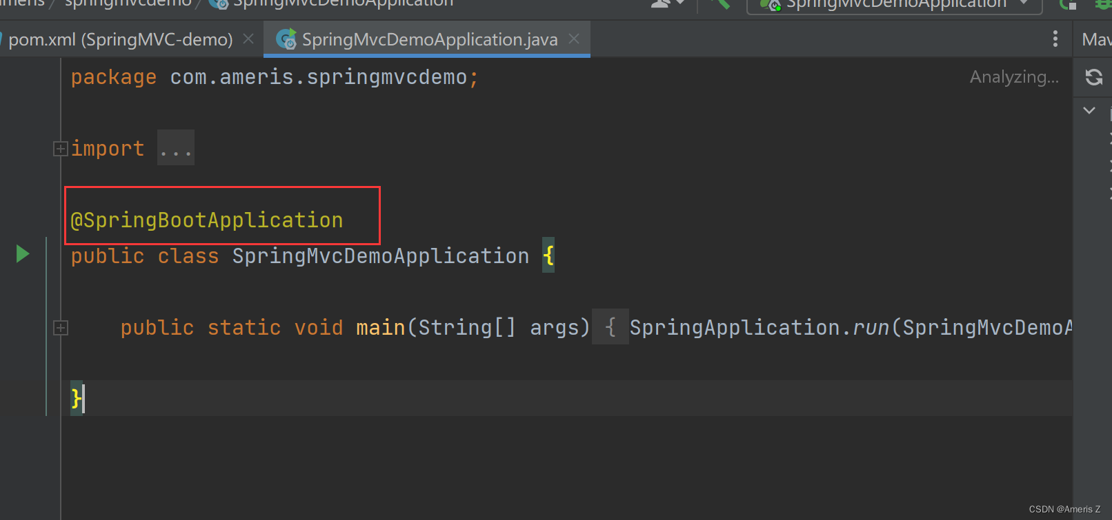
Task: Open the SpringMvcDemoApplication run configuration dropdown
Action: [894, 4]
